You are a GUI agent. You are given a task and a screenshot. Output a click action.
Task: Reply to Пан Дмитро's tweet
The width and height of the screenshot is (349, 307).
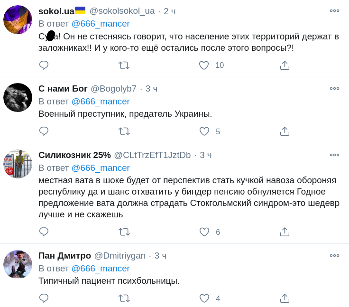pos(44,298)
